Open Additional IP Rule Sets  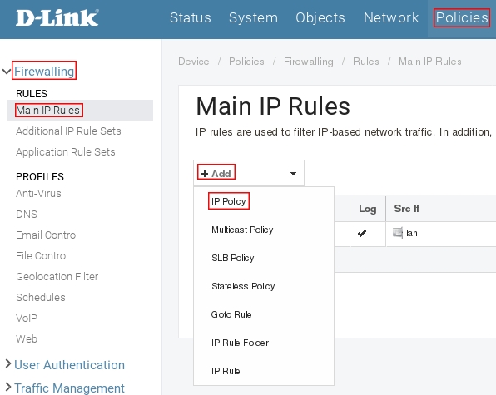(68, 131)
